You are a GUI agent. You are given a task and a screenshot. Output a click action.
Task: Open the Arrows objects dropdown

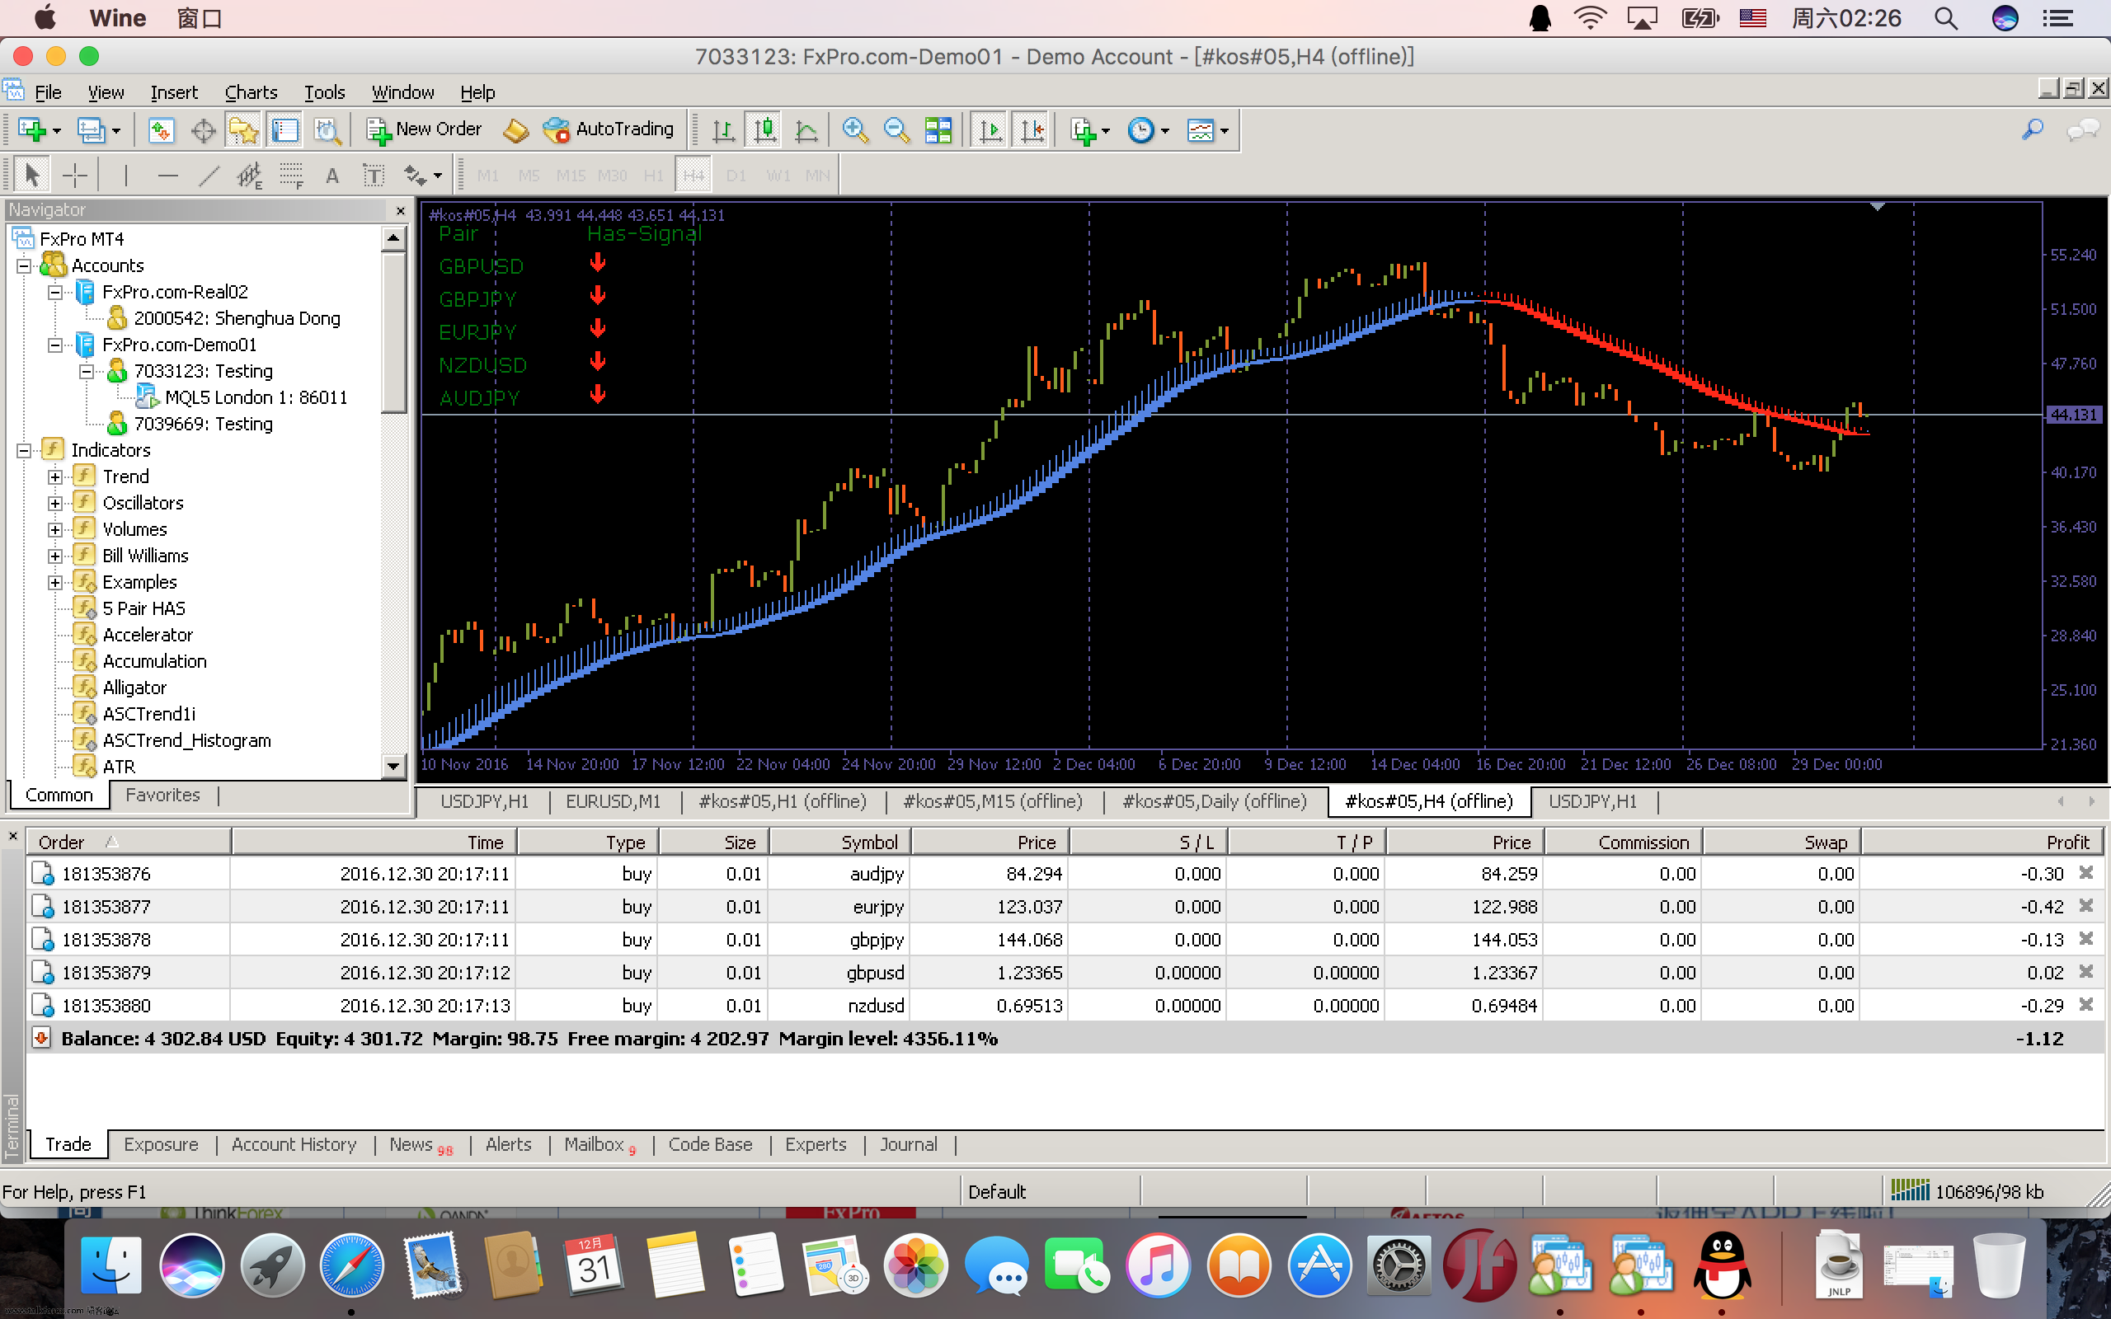pos(422,176)
